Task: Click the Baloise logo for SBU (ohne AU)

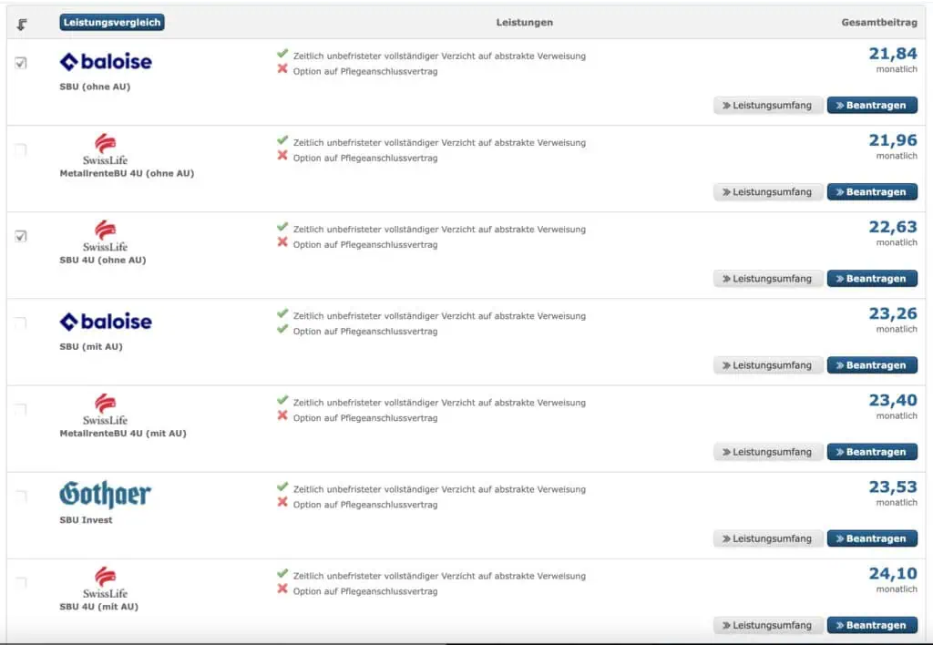Action: pyautogui.click(x=106, y=62)
